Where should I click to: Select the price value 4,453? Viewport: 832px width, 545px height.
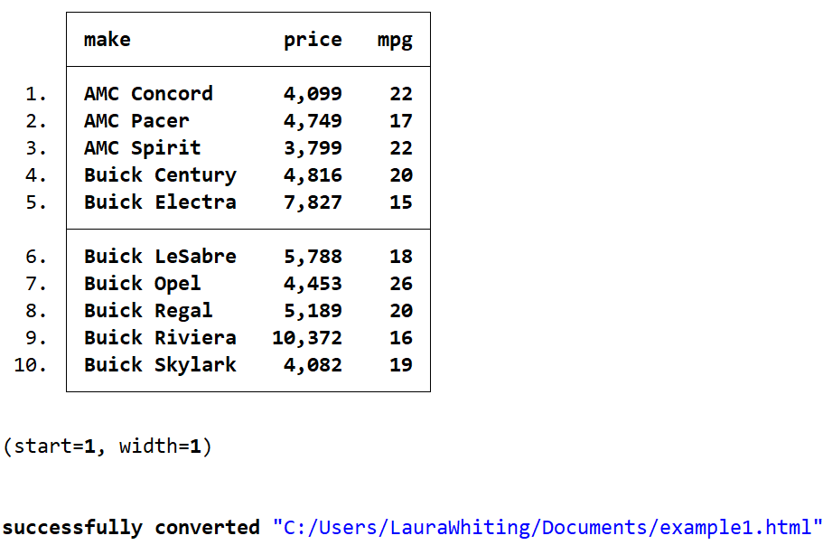pos(313,284)
